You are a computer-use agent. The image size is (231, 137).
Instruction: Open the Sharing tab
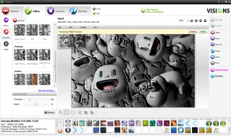pos(79,11)
